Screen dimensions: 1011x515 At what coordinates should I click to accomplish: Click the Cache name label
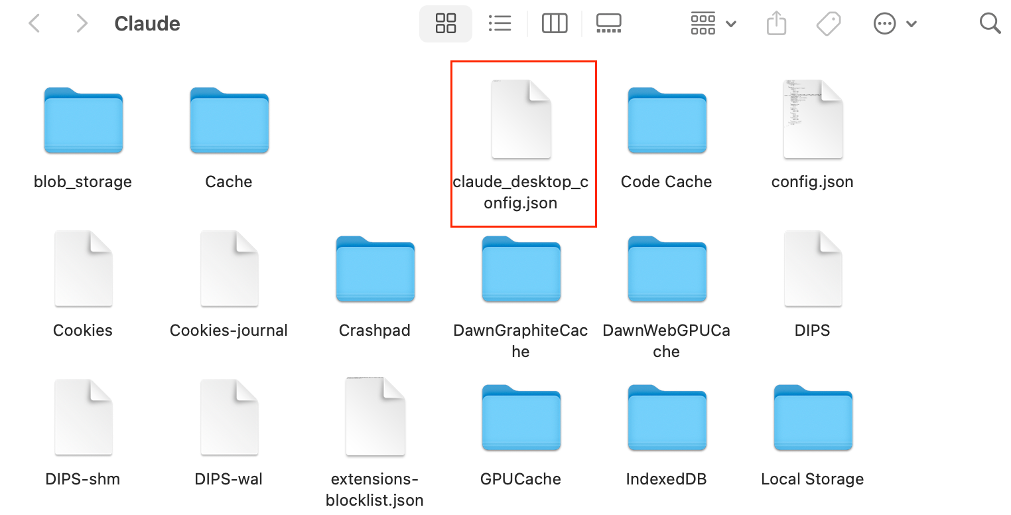[x=229, y=182]
